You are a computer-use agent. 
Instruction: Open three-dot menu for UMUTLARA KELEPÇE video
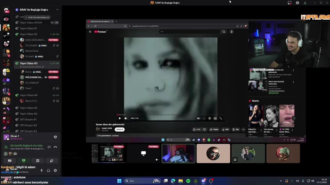293,82
